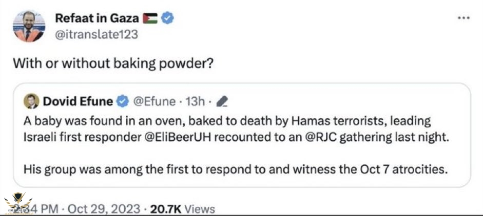483x216 pixels.
Task: Click the edited pencil icon after 13h
Action: click(222, 102)
